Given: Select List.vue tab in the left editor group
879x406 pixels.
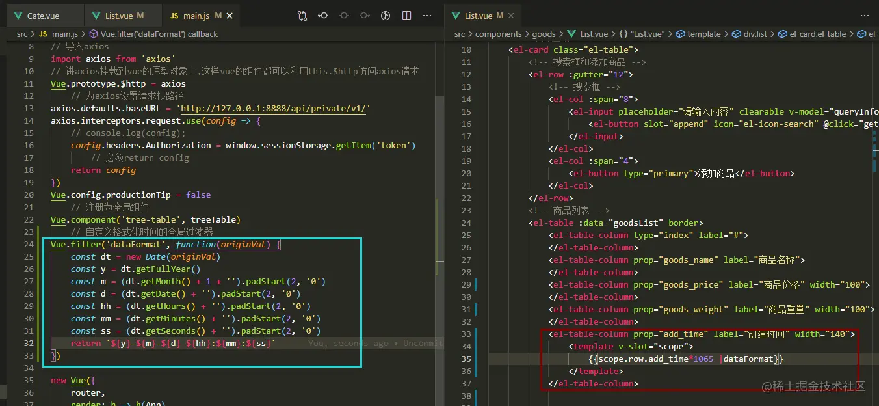Looking at the screenshot, I should tap(118, 16).
